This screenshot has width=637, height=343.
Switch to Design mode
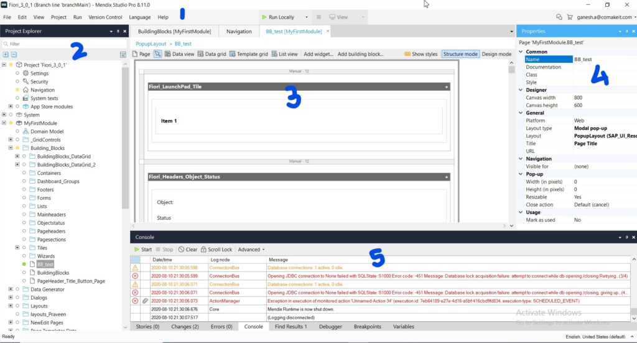point(496,54)
